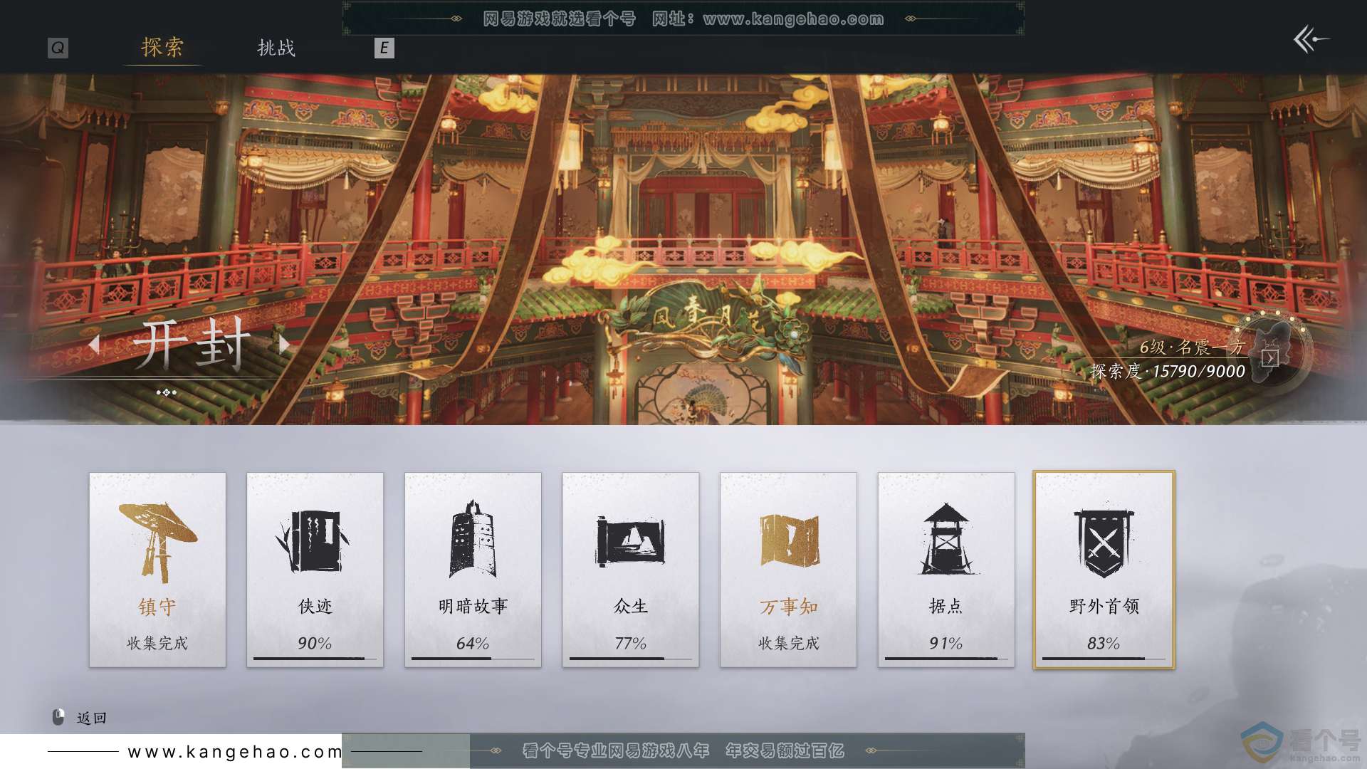This screenshot has height=769, width=1367.
Task: Click the E key next-tab icon
Action: tap(384, 48)
